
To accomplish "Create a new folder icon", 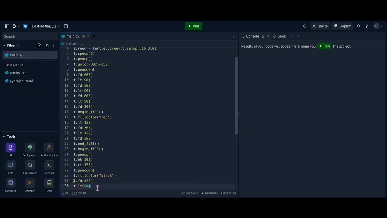I will [47, 45].
